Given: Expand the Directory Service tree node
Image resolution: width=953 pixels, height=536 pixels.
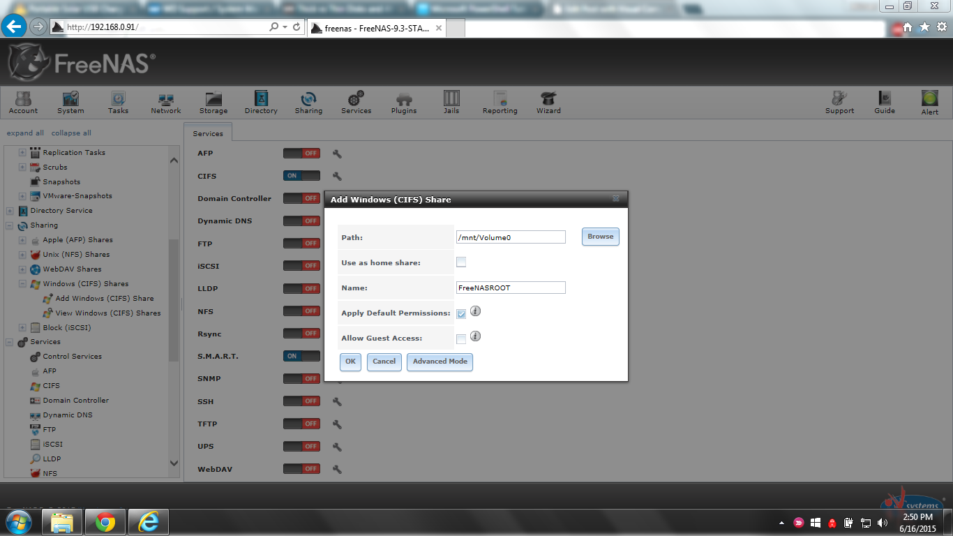Looking at the screenshot, I should pos(10,211).
